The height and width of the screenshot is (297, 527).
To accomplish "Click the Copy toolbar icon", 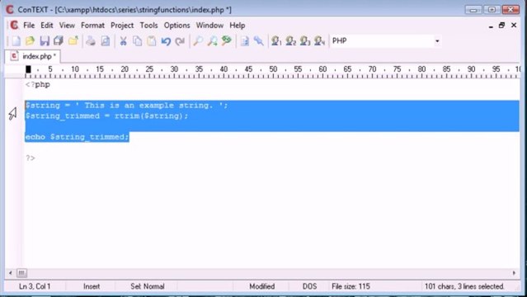I will (137, 41).
